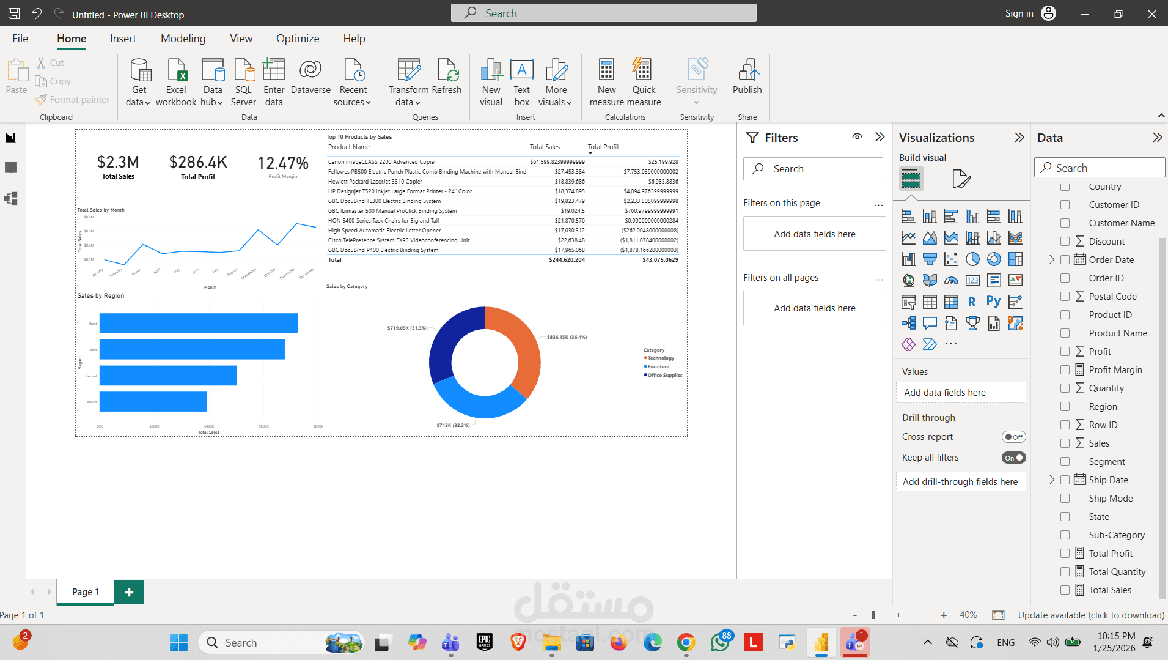Choose the Python visual icon
1168x660 pixels.
coord(994,302)
